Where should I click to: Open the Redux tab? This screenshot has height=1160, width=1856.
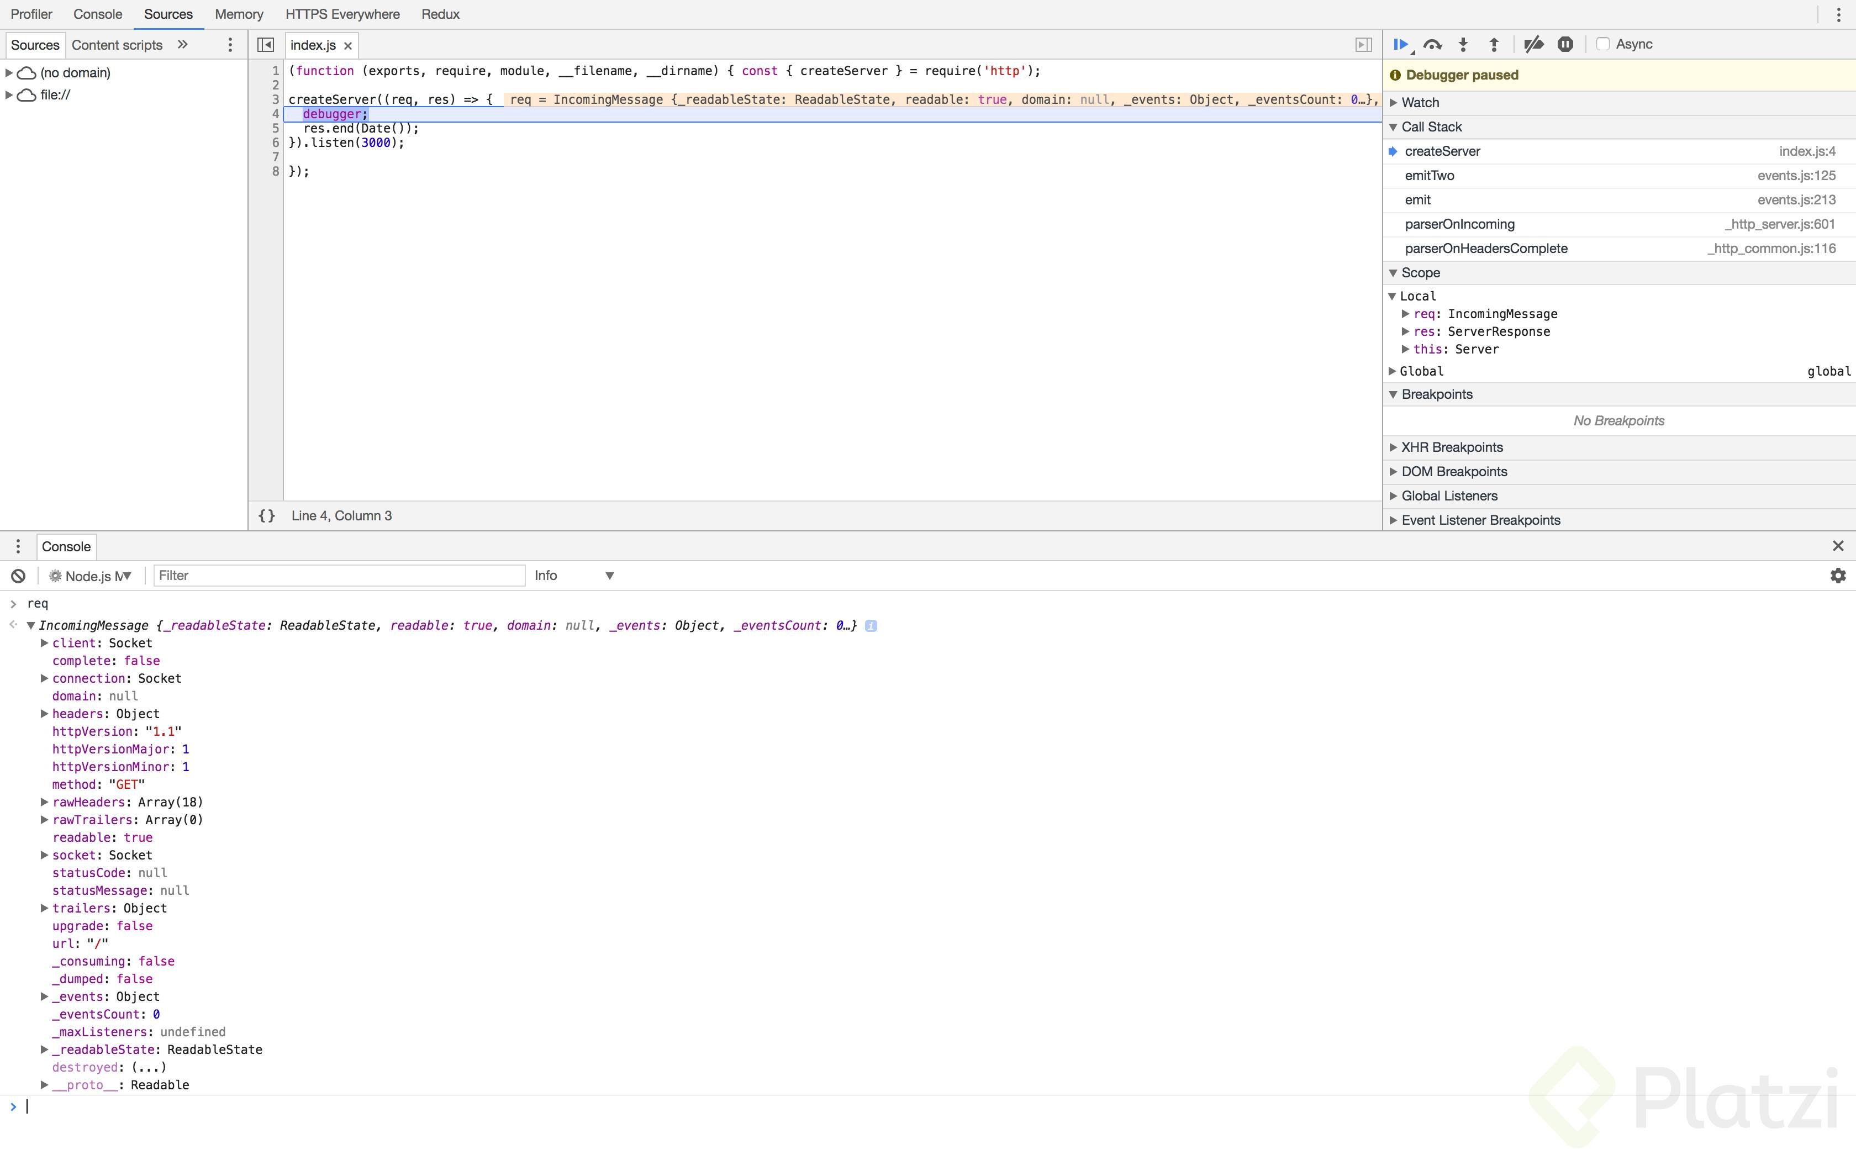[440, 14]
